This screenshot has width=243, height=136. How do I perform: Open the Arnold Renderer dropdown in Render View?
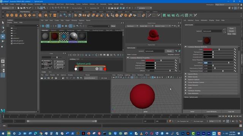coord(91,78)
